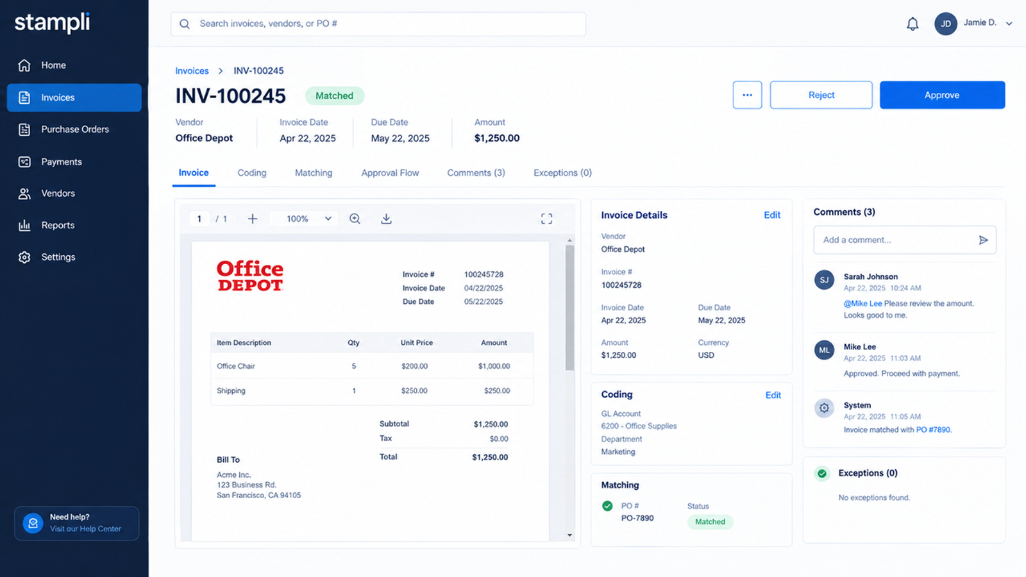Image resolution: width=1026 pixels, height=577 pixels.
Task: Click the Mike Lee ML avatar
Action: 824,350
